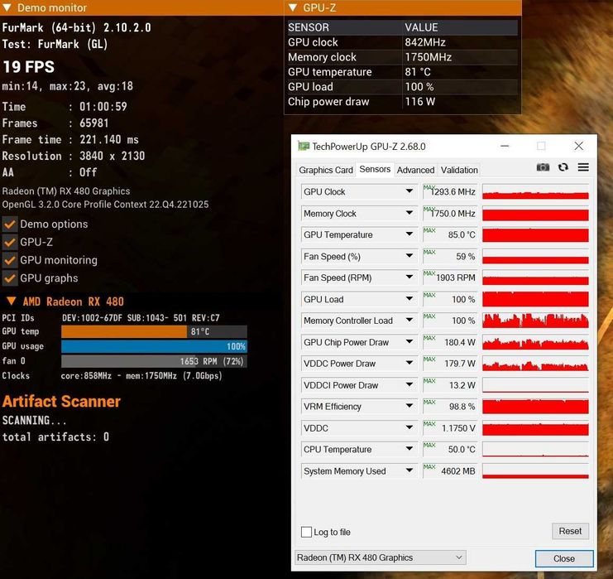Select the Sensors tab

(375, 169)
